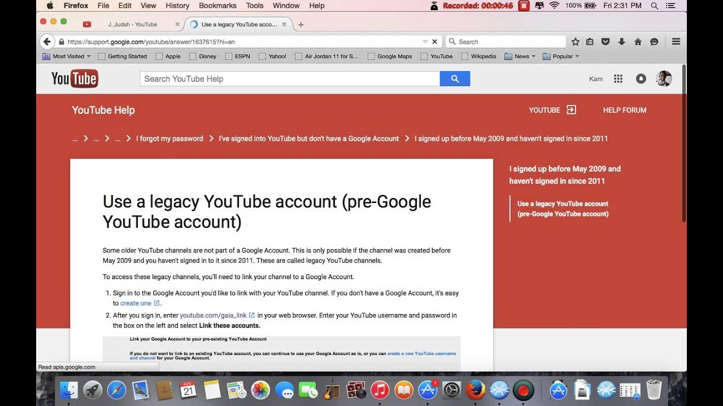
Task: Show bookmarks list icon in toolbar
Action: click(590, 42)
